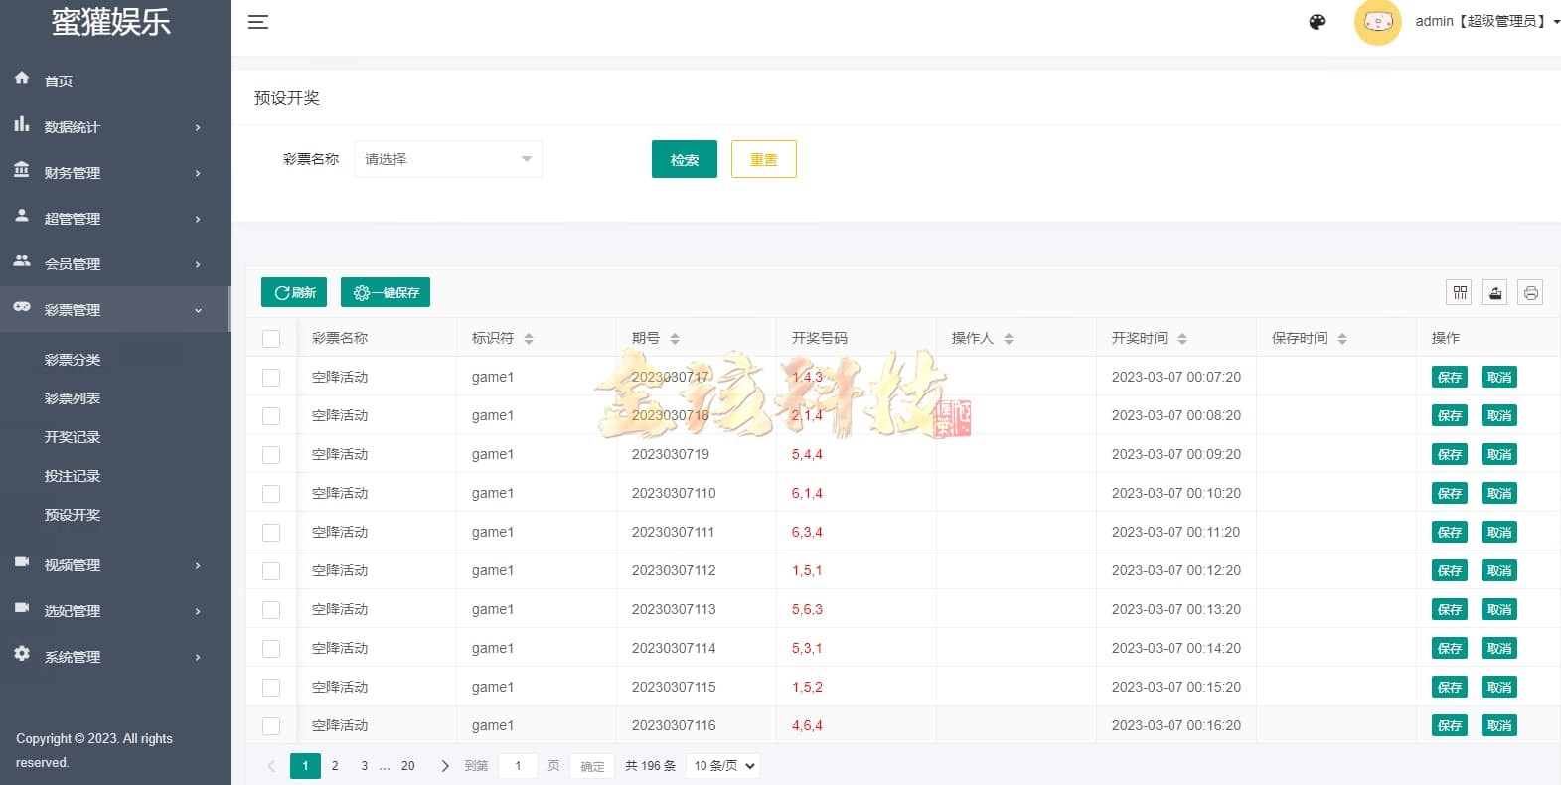Go to previous page arrow
Image resolution: width=1561 pixels, height=785 pixels.
(271, 766)
